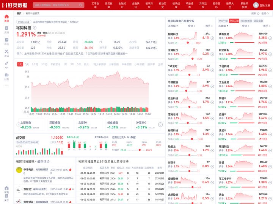
Task: Sort stock list by 换手
Action: [209, 26]
